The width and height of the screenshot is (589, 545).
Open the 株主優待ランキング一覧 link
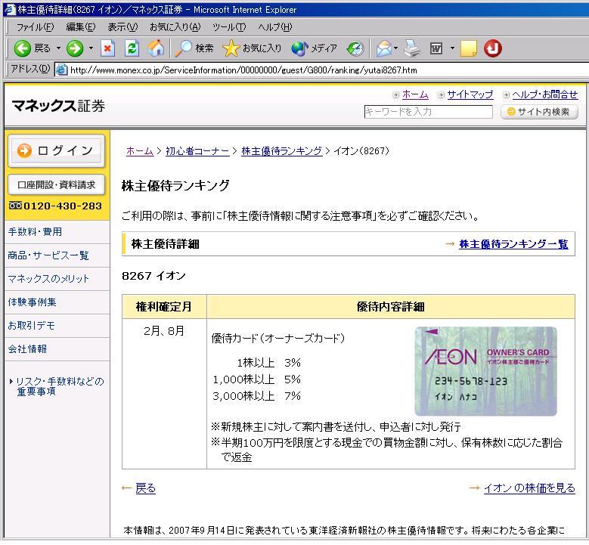click(x=513, y=244)
